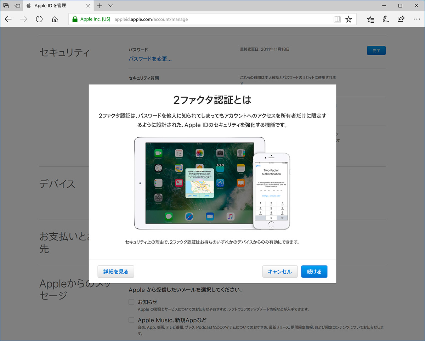Select the Apple ID を管理 tab

coord(59,6)
